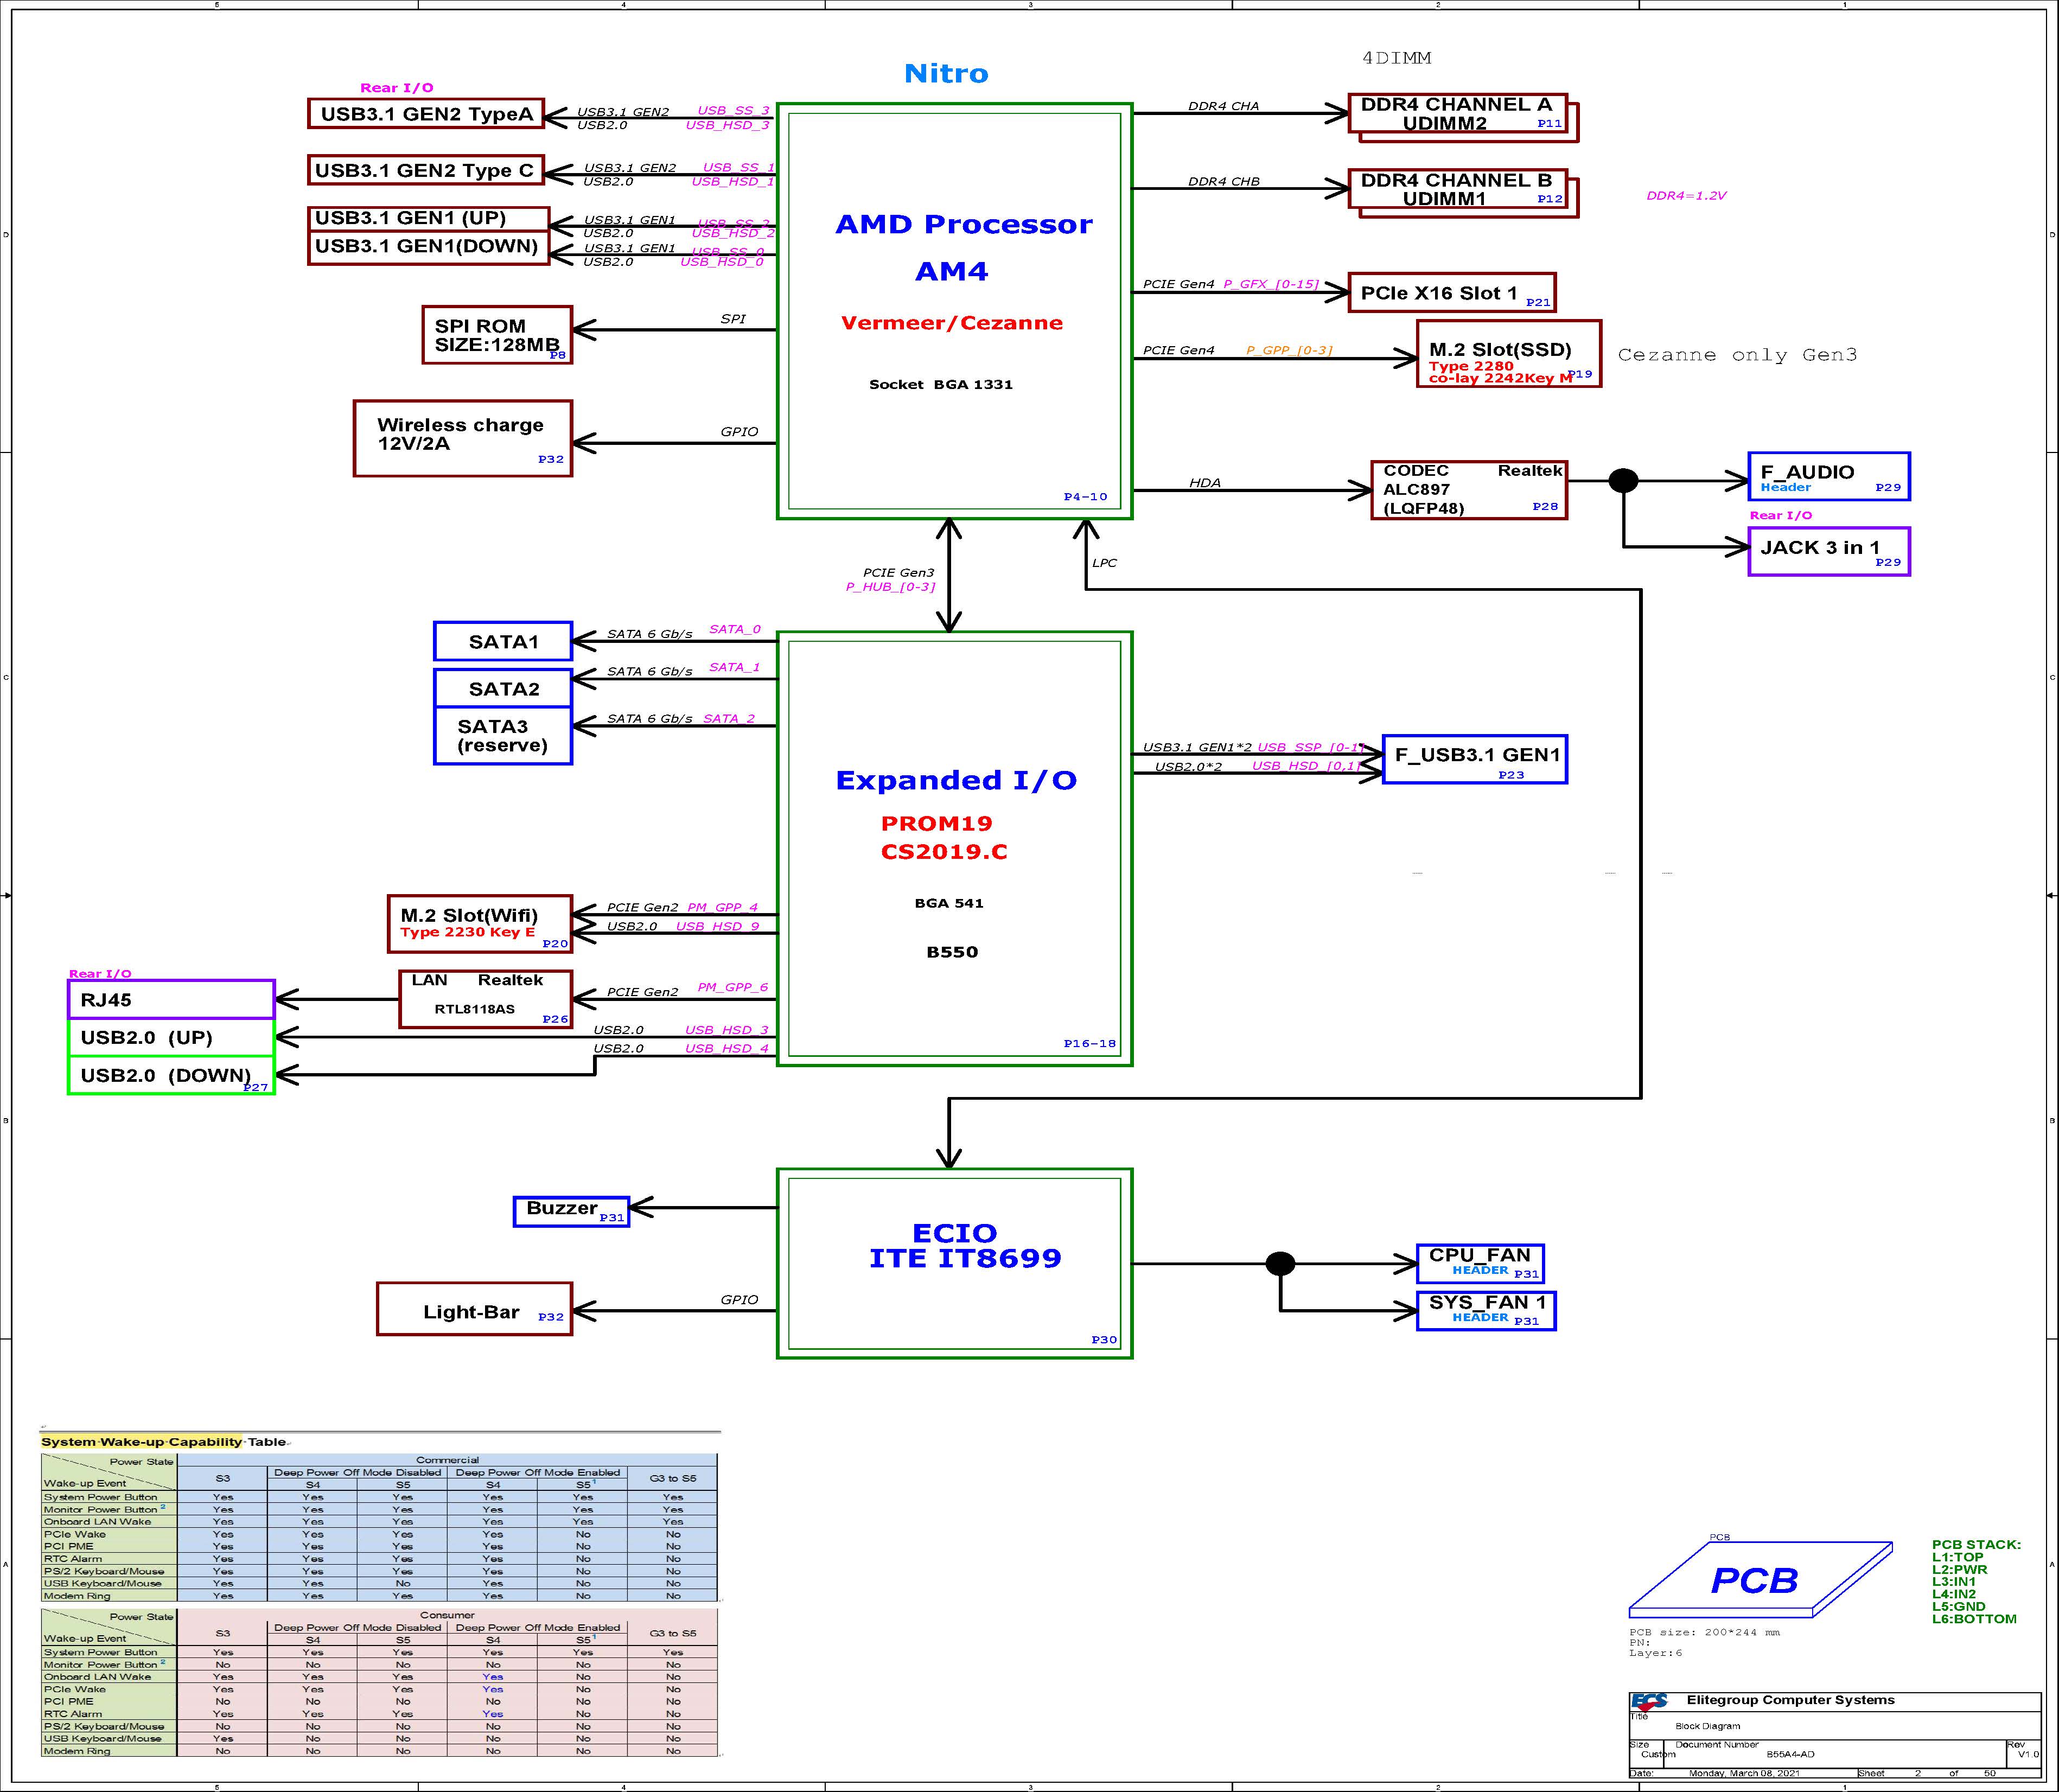Click the SATA_0 signal label
Viewport: 2059px width, 1792px height.
pyautogui.click(x=735, y=629)
